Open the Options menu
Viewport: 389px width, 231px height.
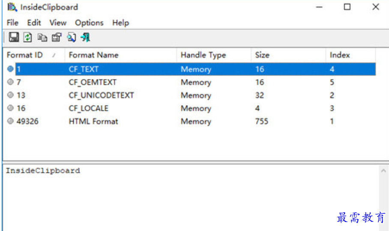[x=89, y=23]
